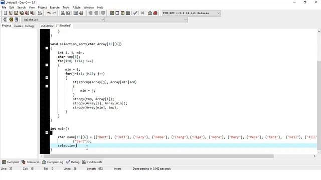
Task: Open the Compile Log bottom panel tab
Action: [53, 162]
